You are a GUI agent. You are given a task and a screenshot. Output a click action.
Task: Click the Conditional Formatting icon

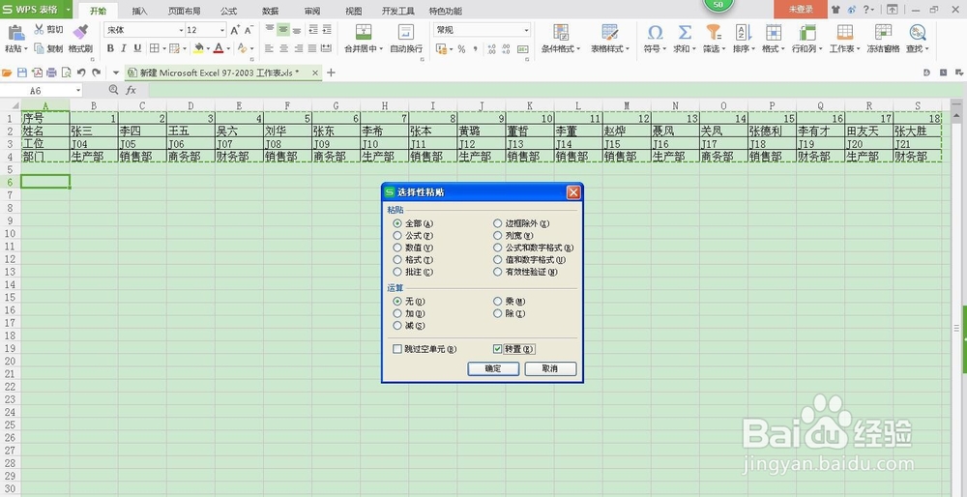tap(561, 32)
